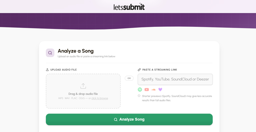Click the 'MP3 · WAV · FLAC · OGG' formats text
Screen dimensions: 256x132
click(x=72, y=98)
